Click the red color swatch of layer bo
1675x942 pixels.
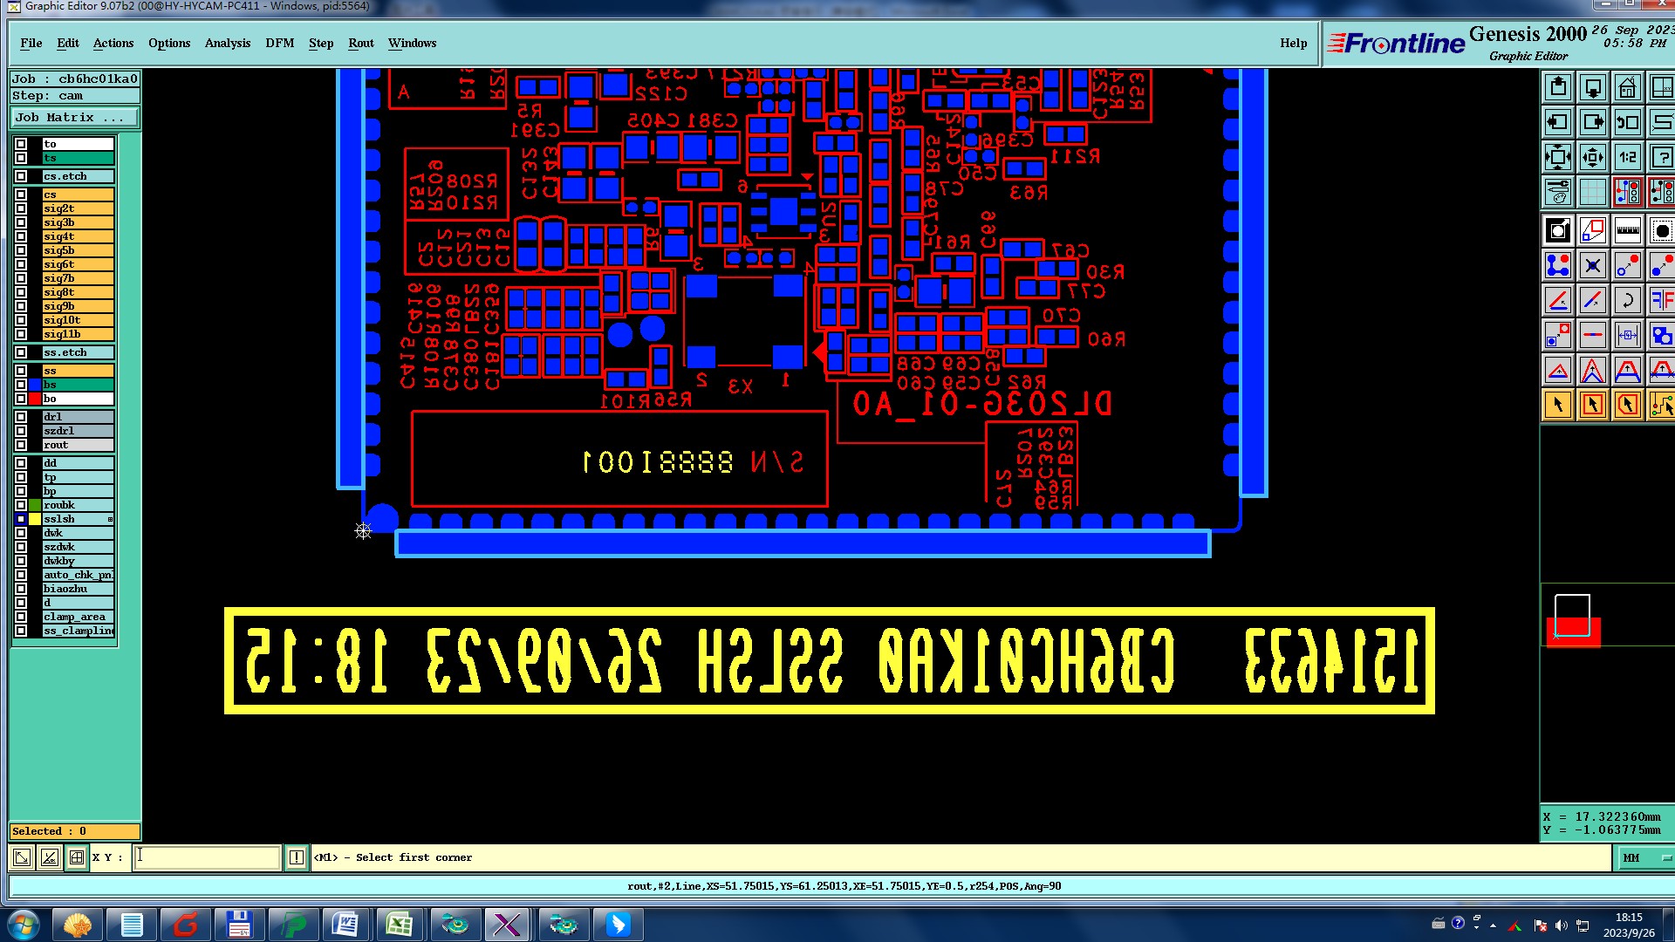point(35,399)
